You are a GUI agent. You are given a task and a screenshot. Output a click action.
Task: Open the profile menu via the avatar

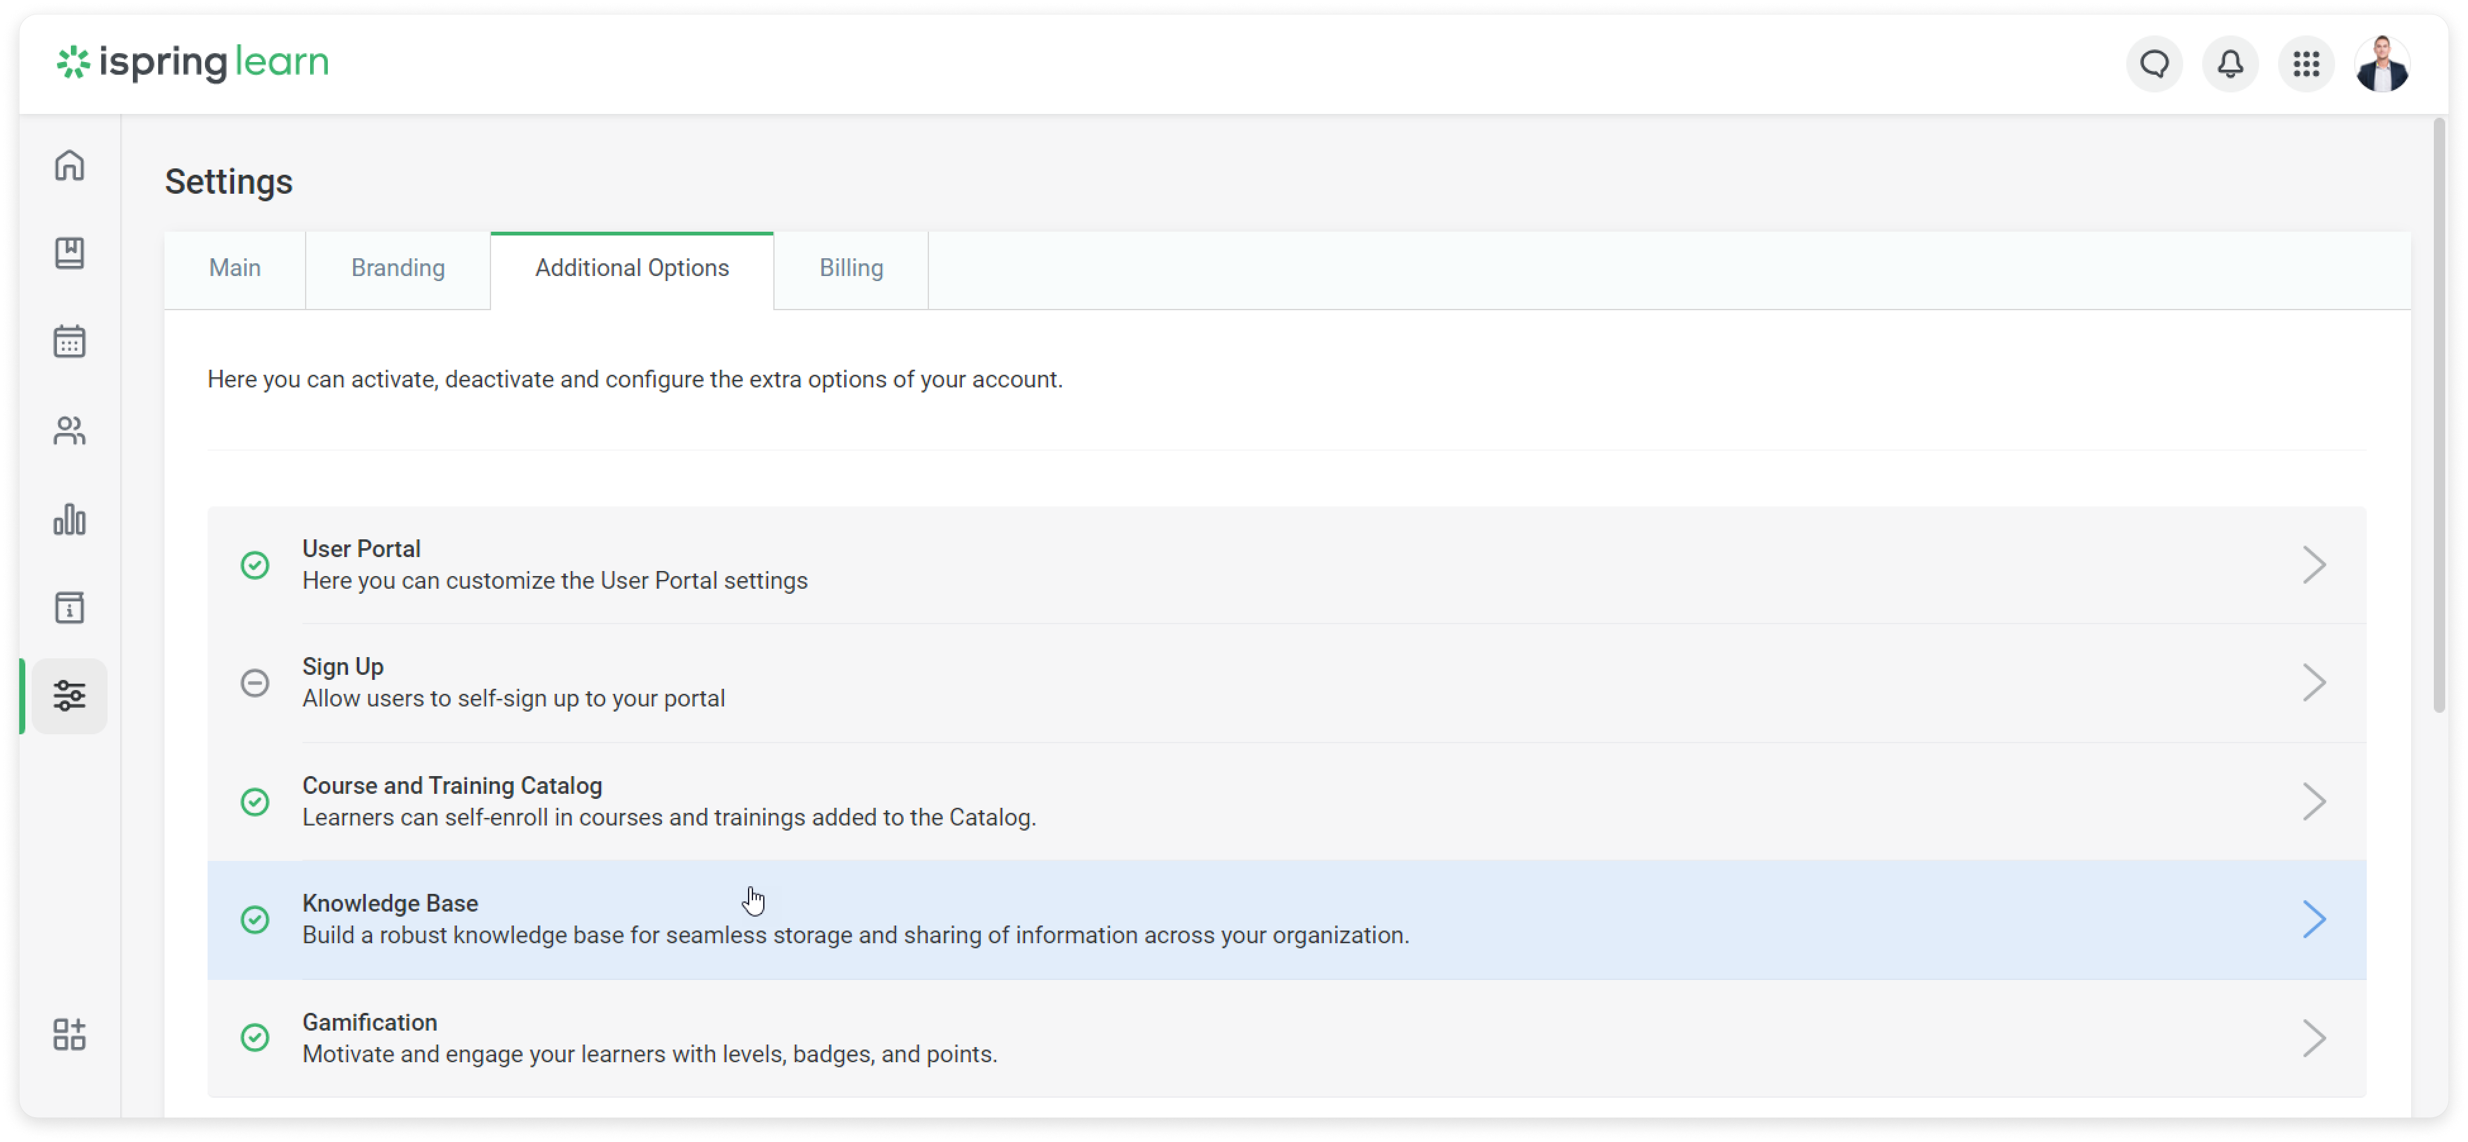pyautogui.click(x=2383, y=63)
